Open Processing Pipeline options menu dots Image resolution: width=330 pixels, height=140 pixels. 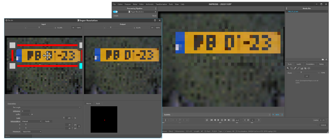[156, 9]
